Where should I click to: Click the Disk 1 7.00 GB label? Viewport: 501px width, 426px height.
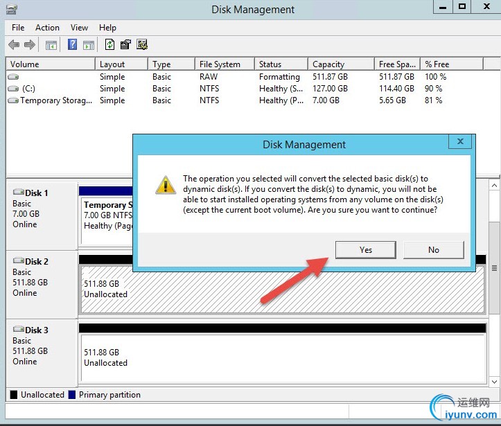(x=26, y=213)
